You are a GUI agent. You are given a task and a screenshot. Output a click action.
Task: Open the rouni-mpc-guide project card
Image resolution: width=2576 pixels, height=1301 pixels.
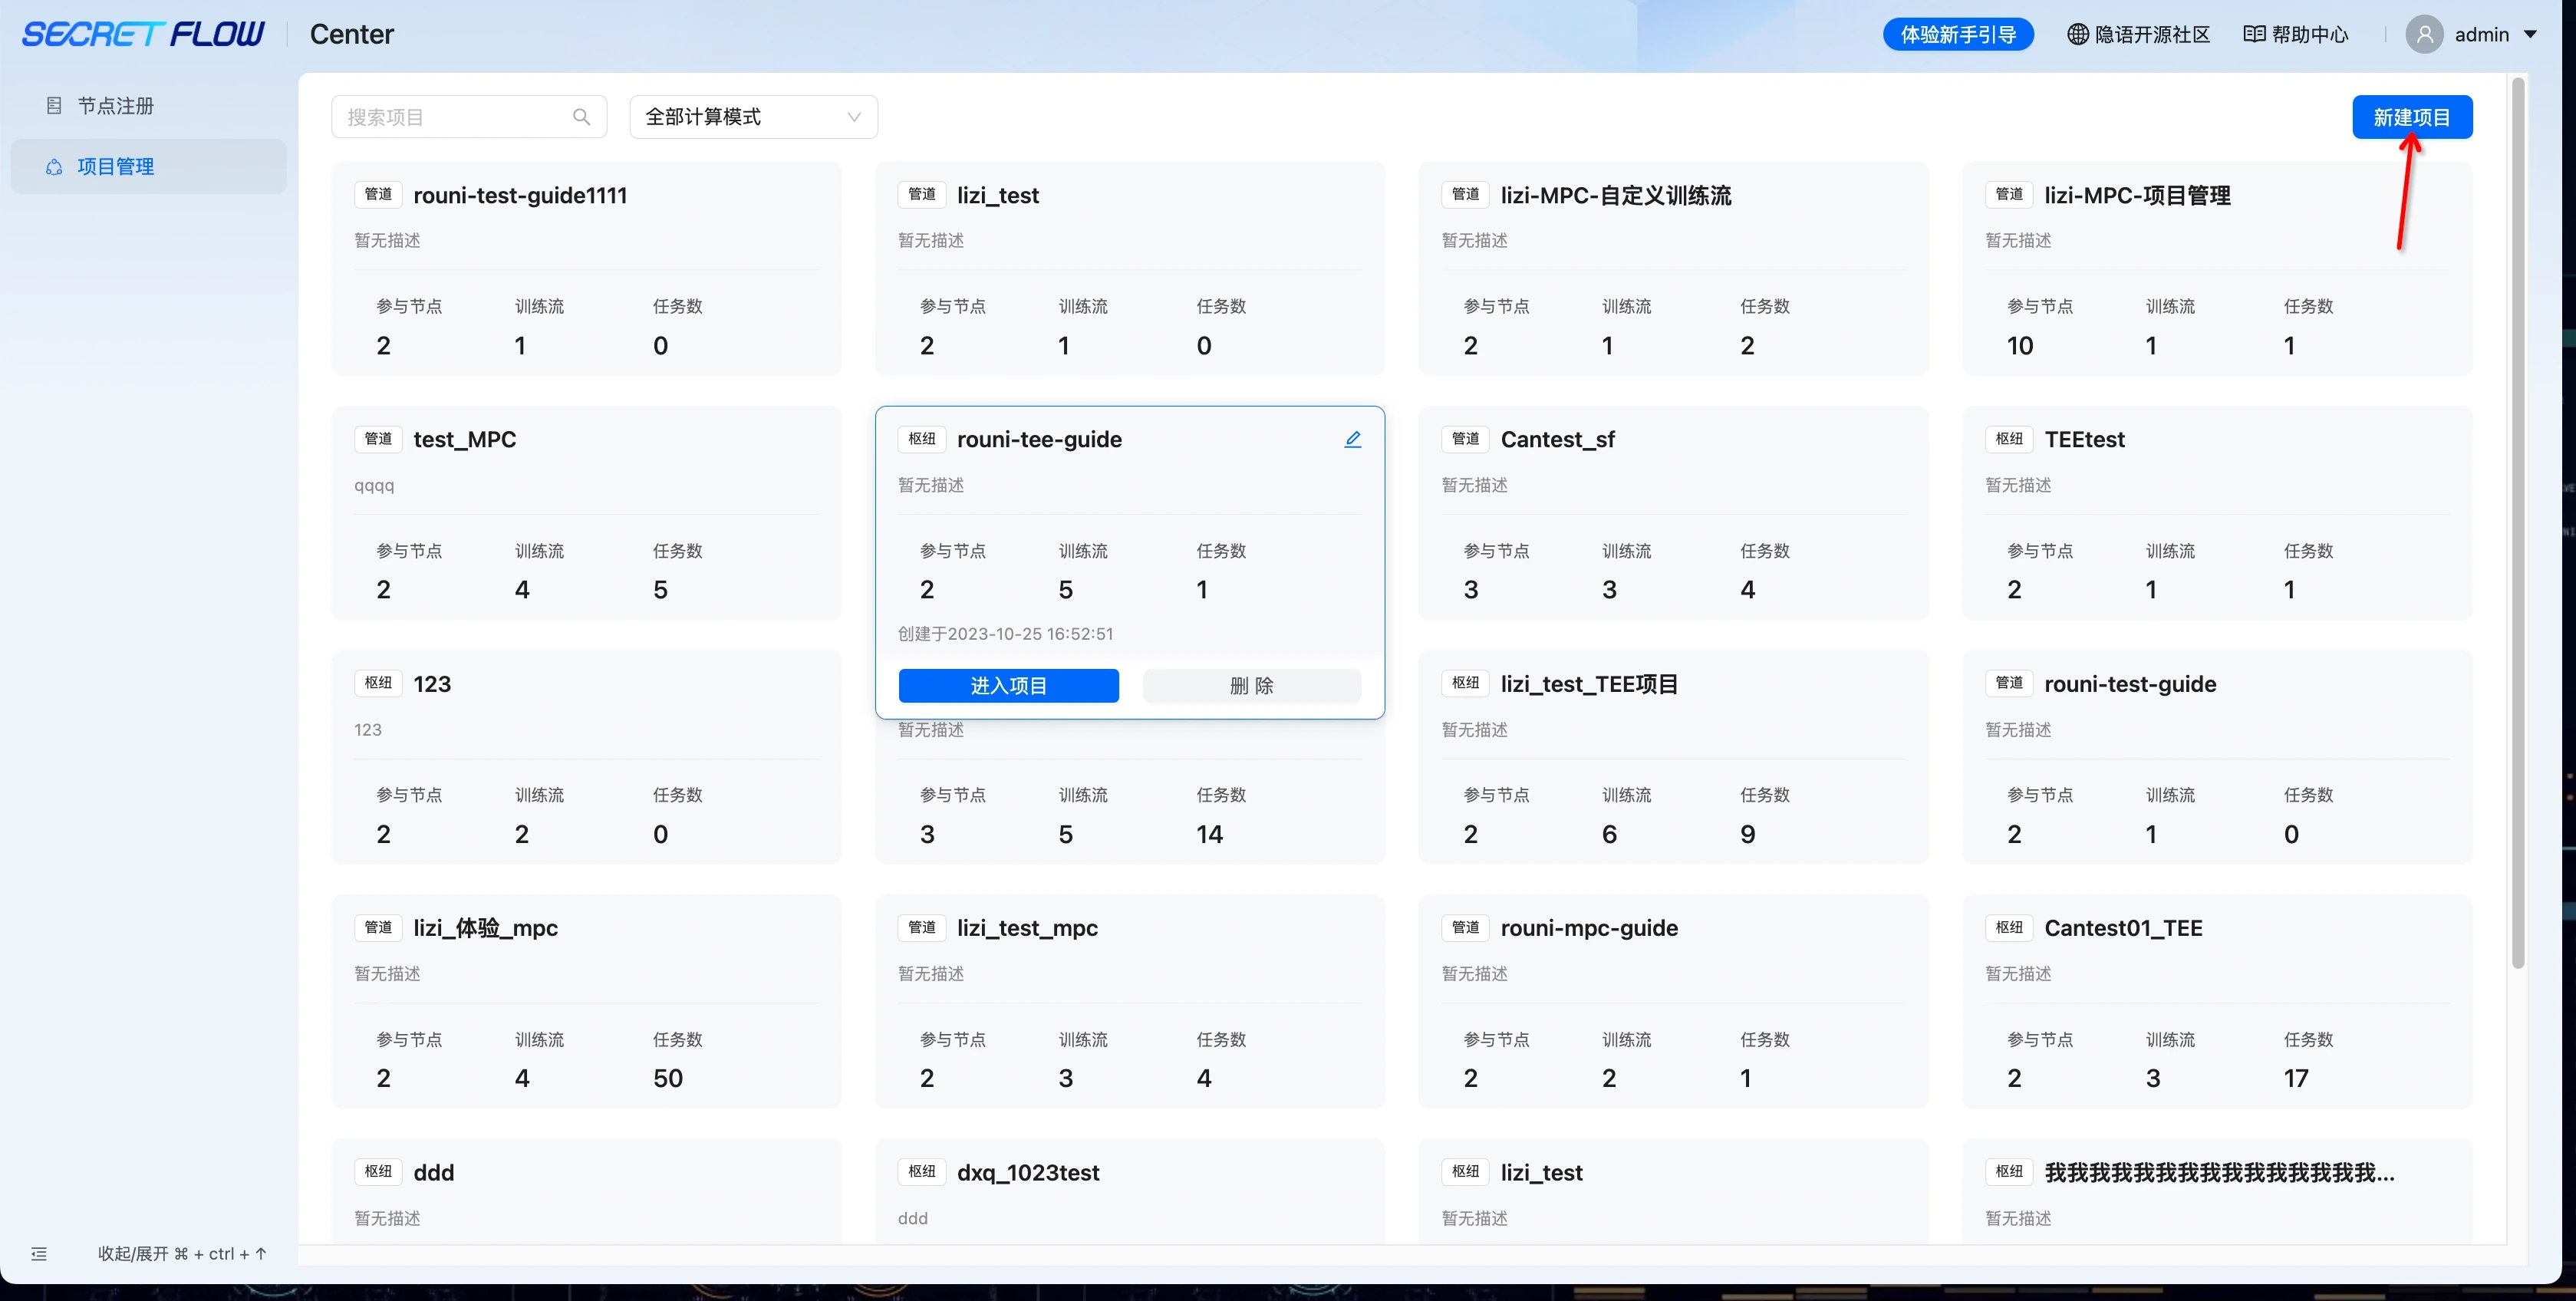click(1673, 1001)
